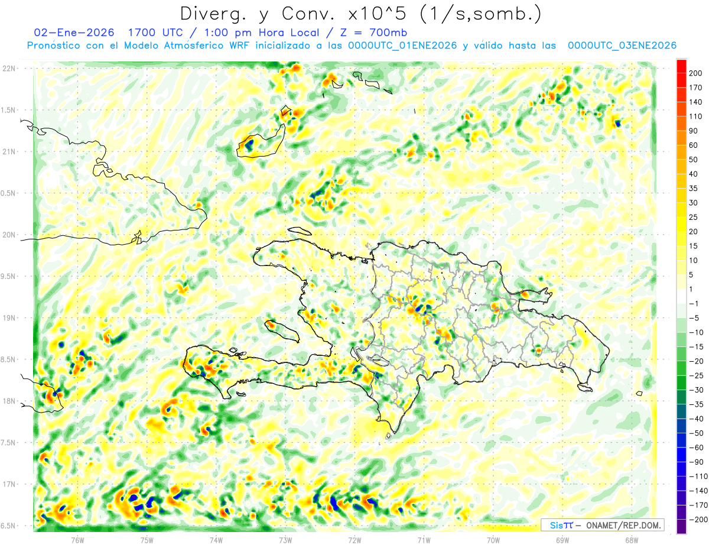Viewport: 709px width, 548px height.
Task: Click the '17N' latitude label
Action: [x=9, y=484]
